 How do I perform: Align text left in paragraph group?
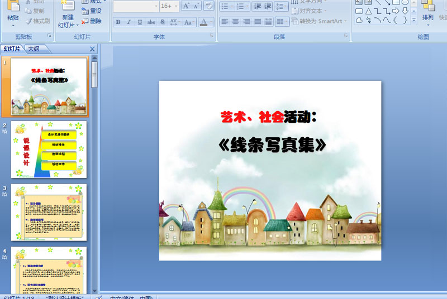click(225, 22)
